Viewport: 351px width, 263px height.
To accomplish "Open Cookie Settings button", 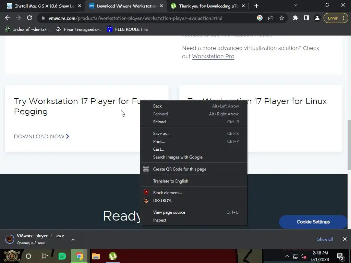I will pos(313,222).
